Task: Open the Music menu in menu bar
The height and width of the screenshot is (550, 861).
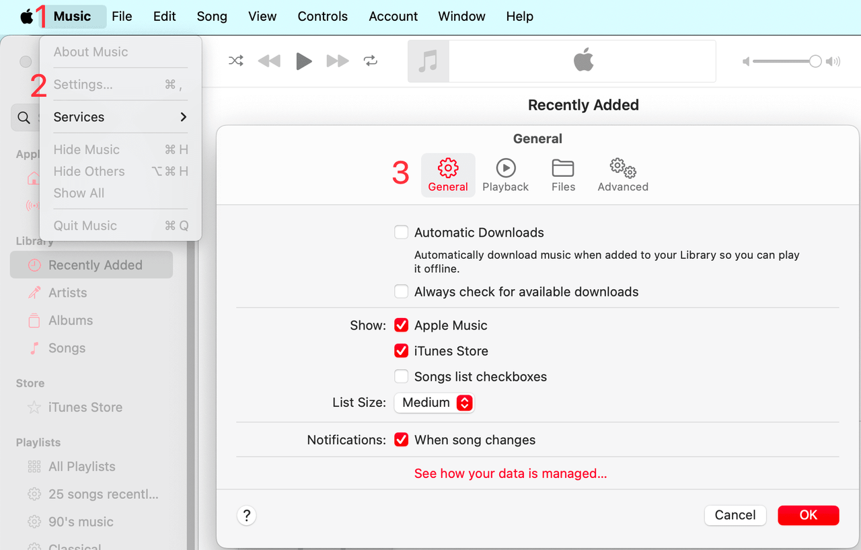Action: 72,16
